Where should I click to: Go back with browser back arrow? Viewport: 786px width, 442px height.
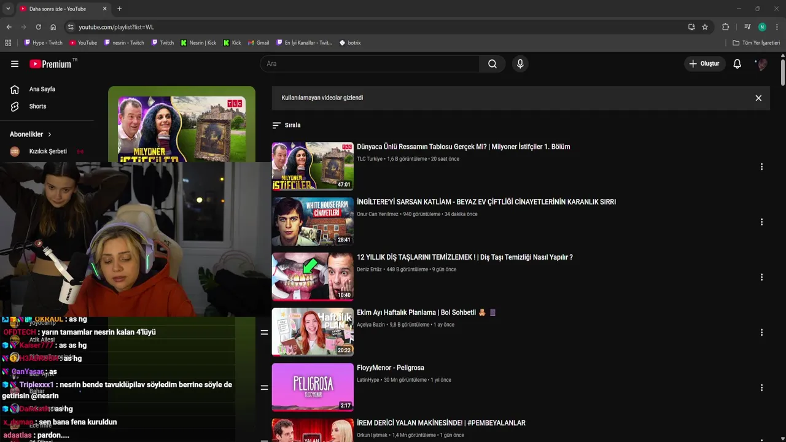click(9, 27)
